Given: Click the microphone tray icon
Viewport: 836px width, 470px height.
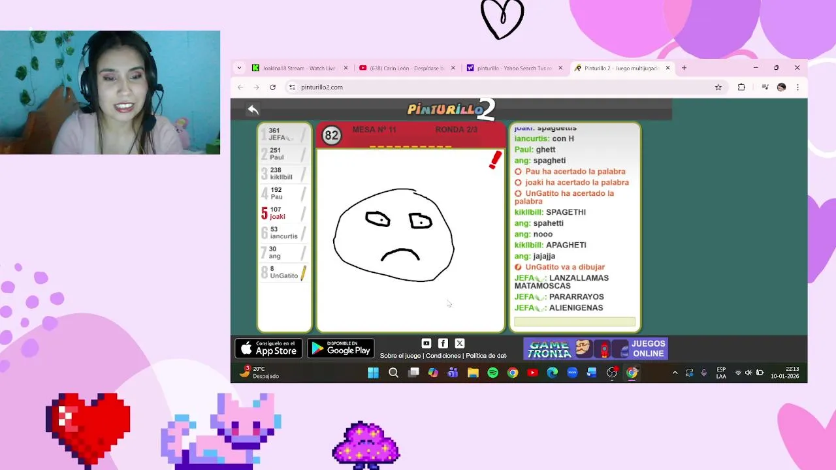Looking at the screenshot, I should [704, 373].
